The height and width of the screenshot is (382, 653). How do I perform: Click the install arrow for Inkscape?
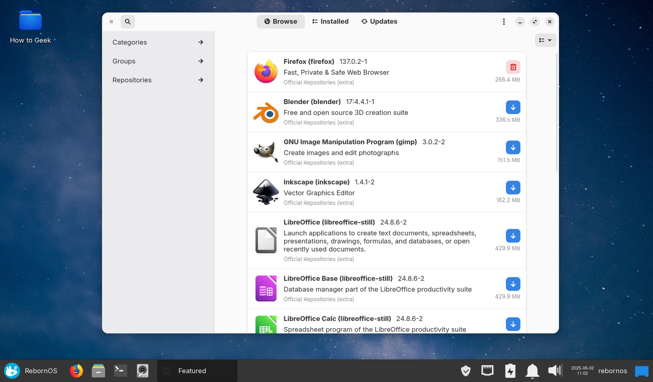(513, 188)
